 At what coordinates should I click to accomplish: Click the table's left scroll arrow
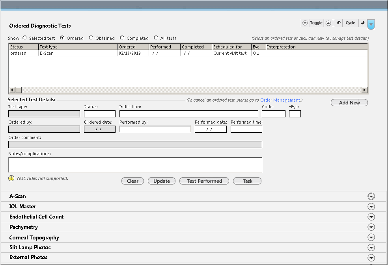pos(12,90)
